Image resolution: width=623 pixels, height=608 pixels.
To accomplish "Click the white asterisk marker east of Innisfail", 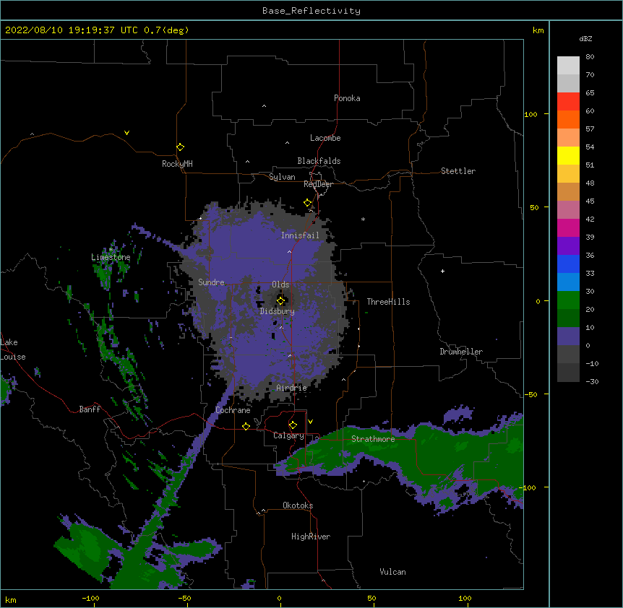I will pos(363,219).
